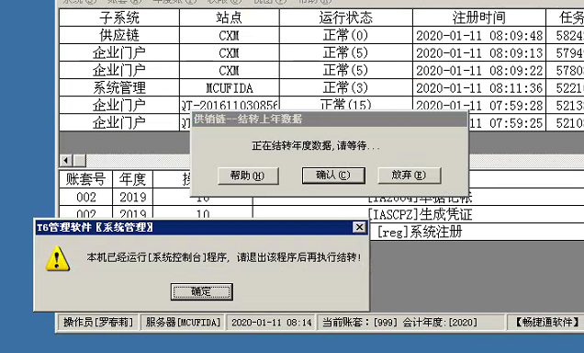Click 确定 in the T6管理软件 warning box
This screenshot has height=353, width=584.
point(202,291)
